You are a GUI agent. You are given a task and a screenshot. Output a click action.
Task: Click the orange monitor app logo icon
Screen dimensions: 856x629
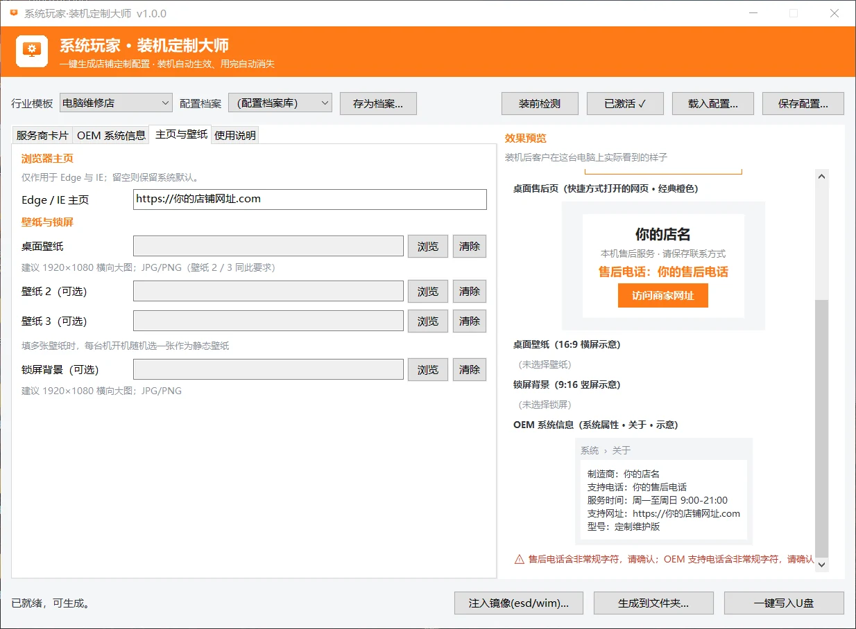tap(32, 51)
